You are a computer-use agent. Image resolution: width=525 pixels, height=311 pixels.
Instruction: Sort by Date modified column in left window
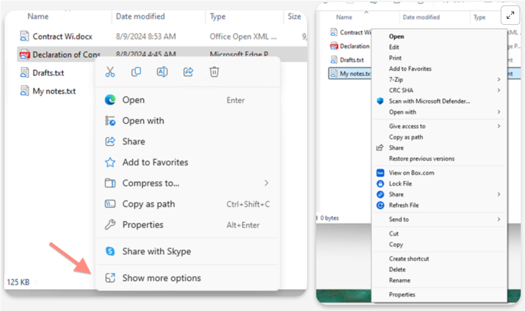140,16
